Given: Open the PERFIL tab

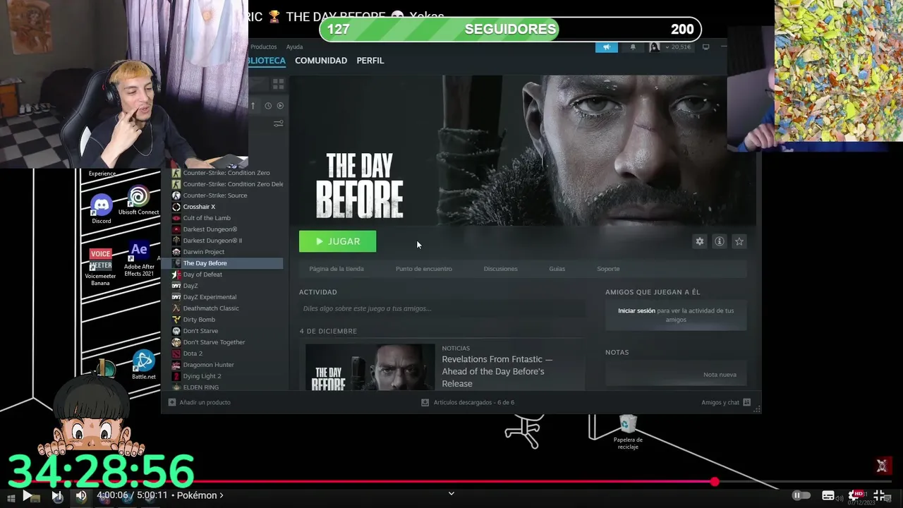Looking at the screenshot, I should click(x=370, y=61).
